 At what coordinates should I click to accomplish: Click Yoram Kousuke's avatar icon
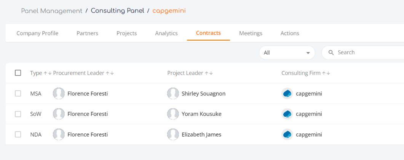pyautogui.click(x=173, y=114)
